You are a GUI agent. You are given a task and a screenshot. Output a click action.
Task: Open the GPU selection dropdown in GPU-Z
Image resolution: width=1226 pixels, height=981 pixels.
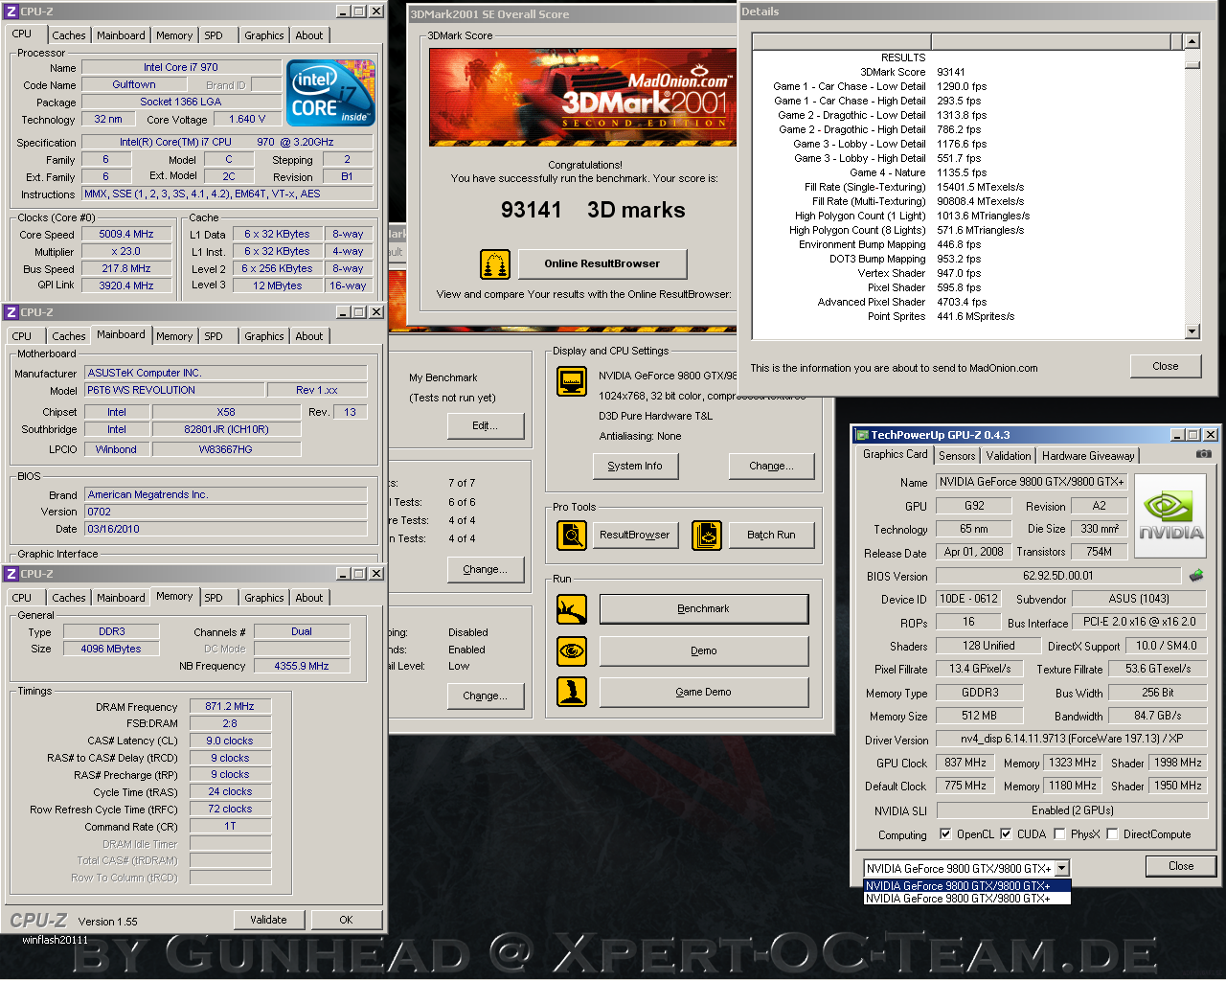tap(1062, 869)
